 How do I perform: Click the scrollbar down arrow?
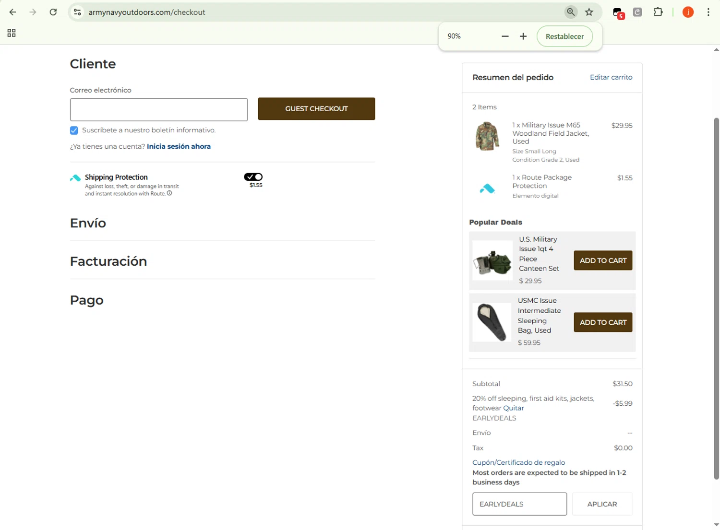(716, 525)
